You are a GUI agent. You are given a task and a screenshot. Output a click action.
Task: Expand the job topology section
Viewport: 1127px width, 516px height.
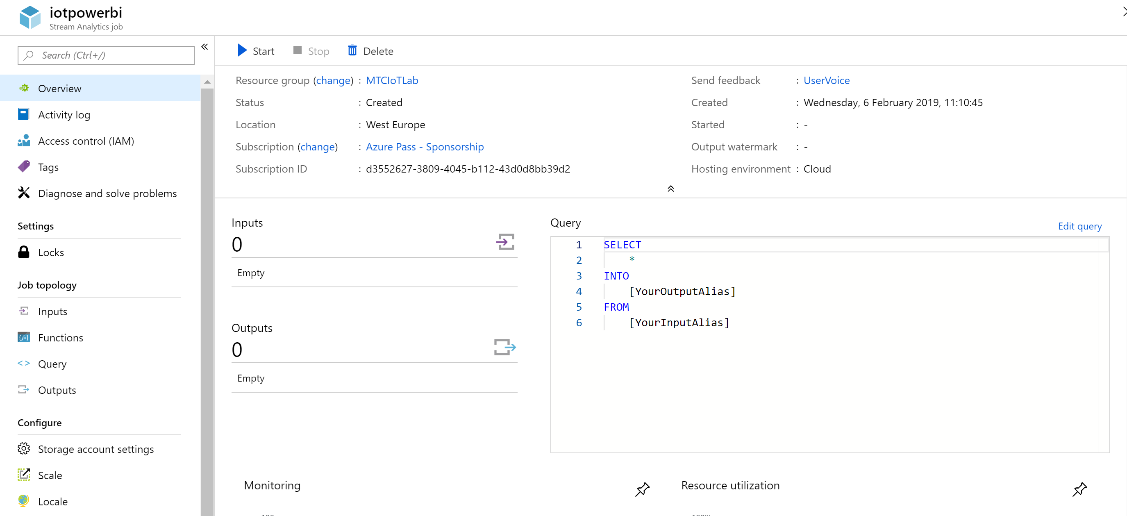(x=48, y=285)
